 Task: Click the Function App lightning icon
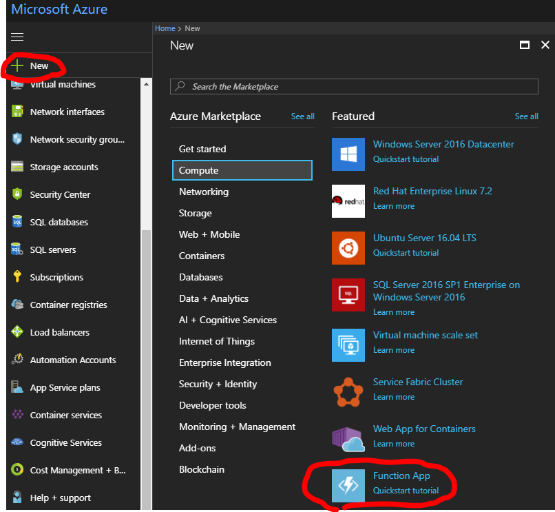pyautogui.click(x=348, y=485)
